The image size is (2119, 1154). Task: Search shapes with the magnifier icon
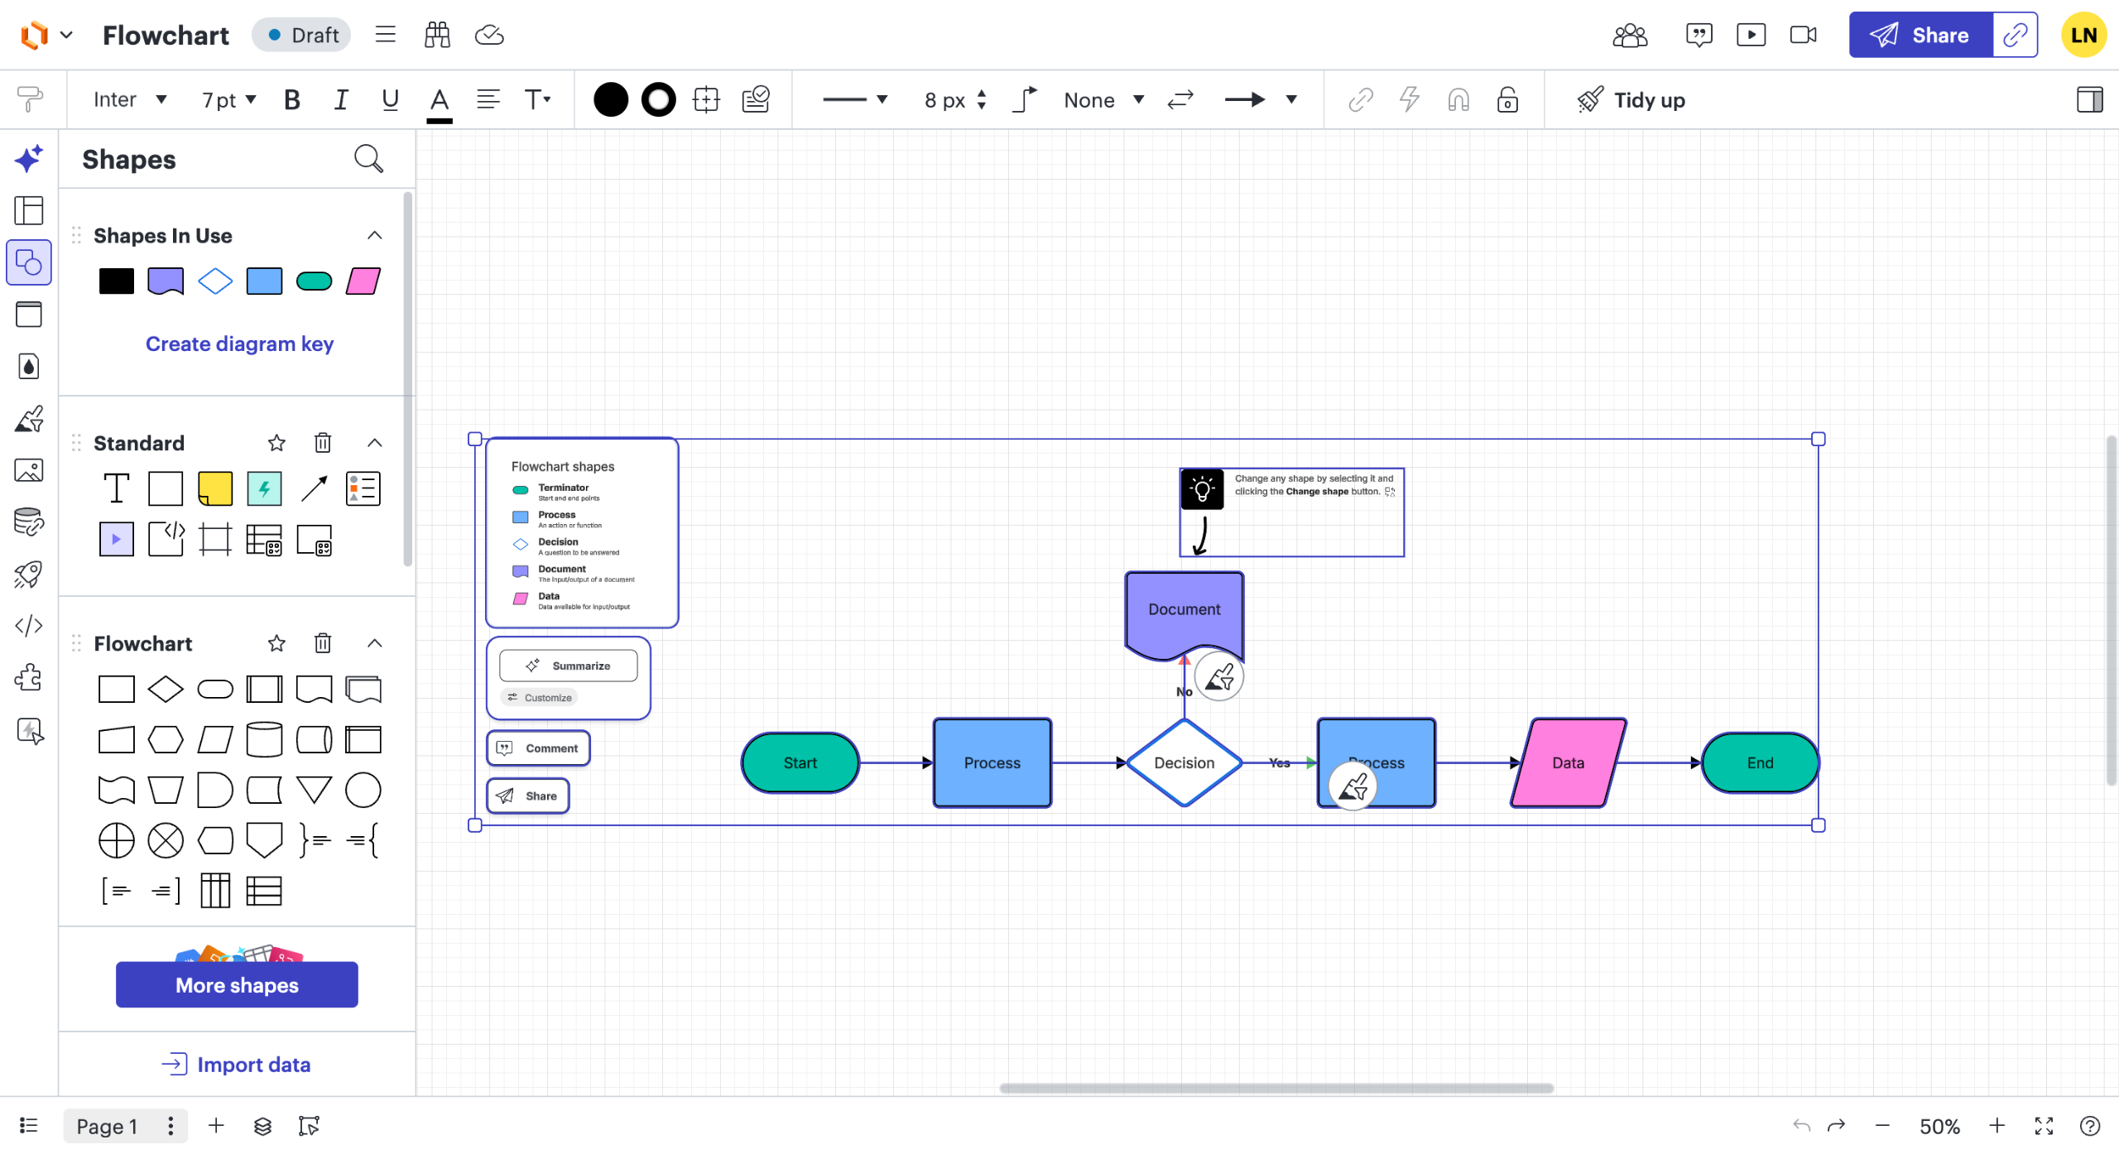point(368,158)
